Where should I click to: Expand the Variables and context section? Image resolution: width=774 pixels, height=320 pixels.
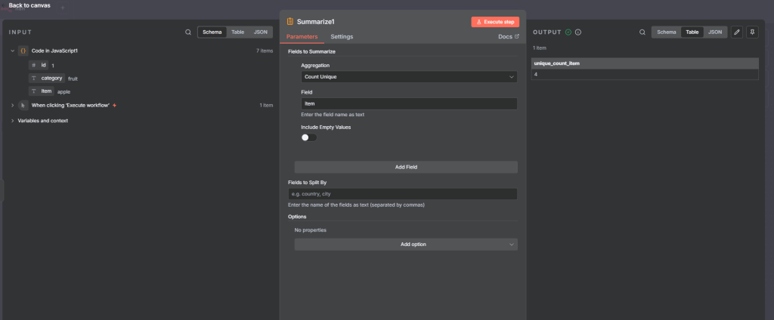tap(12, 121)
